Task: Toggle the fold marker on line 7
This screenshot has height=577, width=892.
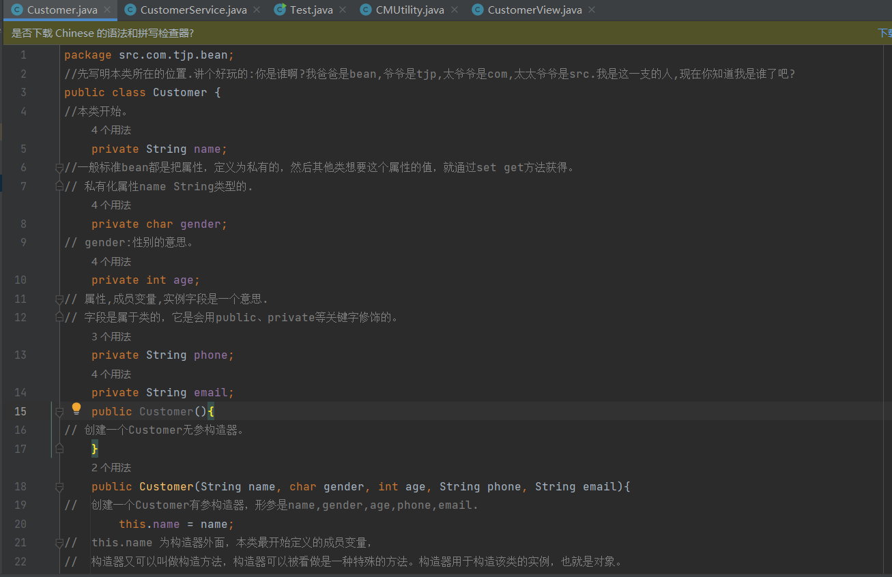Action: [59, 186]
